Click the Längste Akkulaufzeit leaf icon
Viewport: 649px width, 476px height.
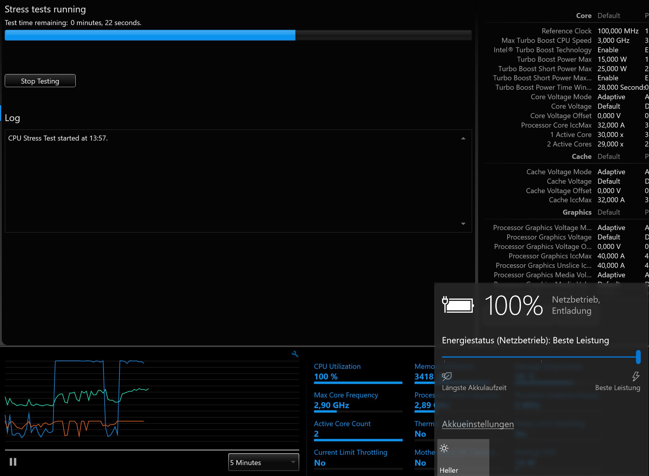(x=446, y=376)
